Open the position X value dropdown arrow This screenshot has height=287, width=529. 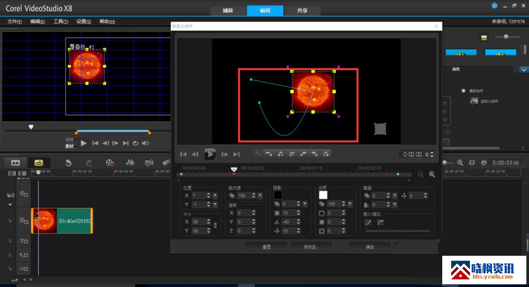[x=215, y=196]
